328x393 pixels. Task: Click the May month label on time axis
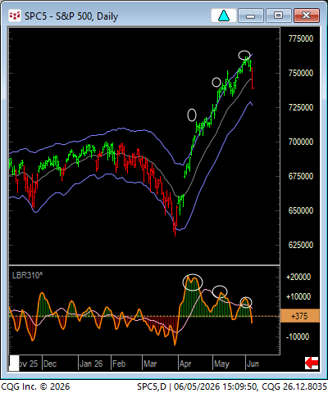pyautogui.click(x=221, y=364)
